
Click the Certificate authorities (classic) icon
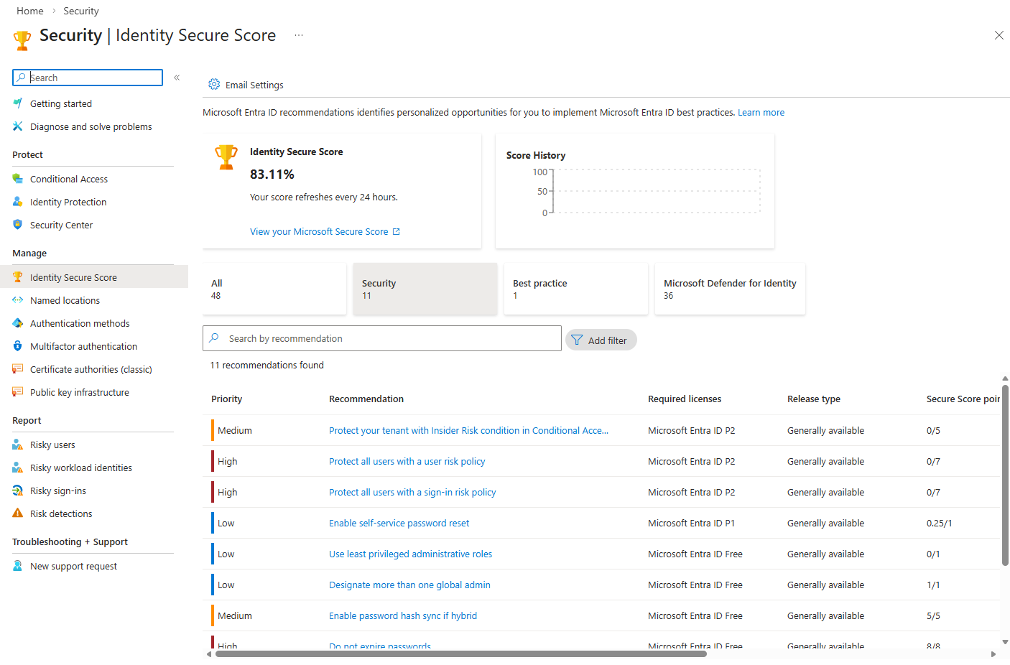click(x=18, y=369)
